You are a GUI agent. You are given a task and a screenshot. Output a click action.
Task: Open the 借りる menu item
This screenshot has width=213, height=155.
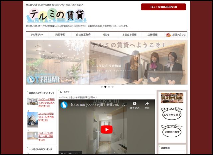click(106, 35)
